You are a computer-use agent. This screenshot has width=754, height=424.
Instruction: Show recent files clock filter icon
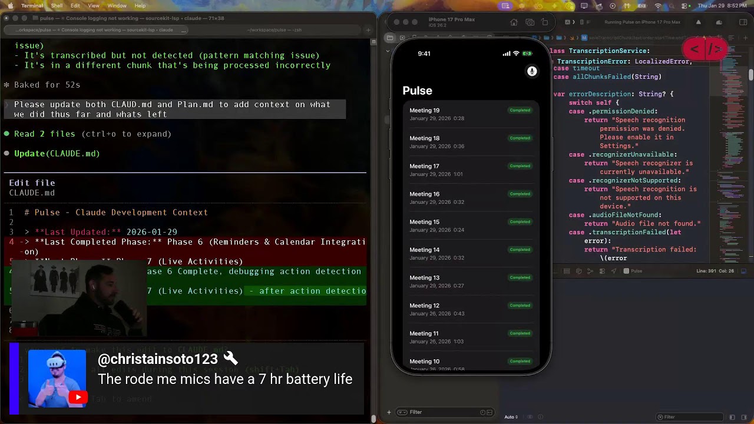(x=482, y=412)
